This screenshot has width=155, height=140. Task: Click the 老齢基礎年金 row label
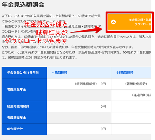click(x=24, y=118)
